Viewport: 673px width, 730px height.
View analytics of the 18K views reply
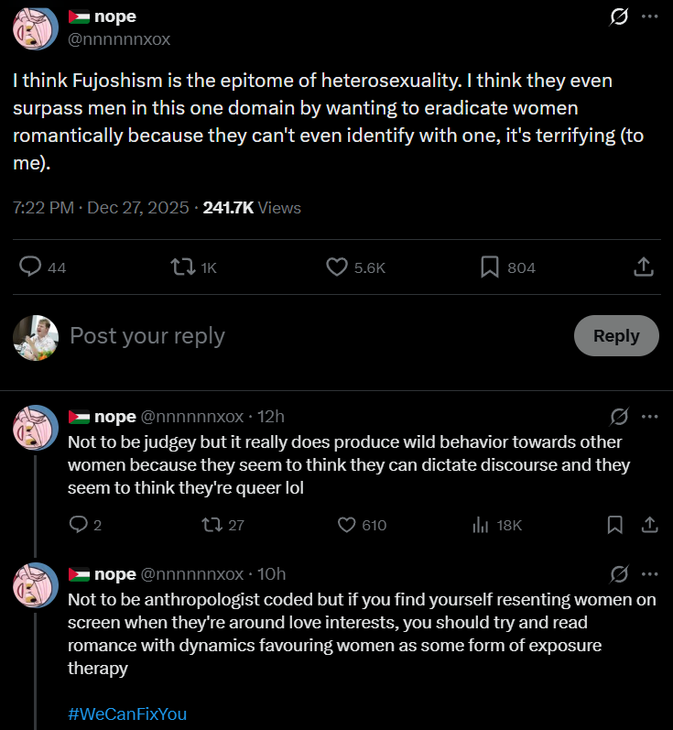click(x=479, y=525)
